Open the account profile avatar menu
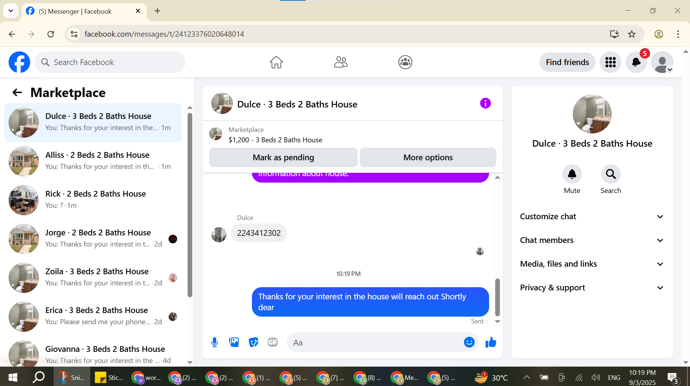This screenshot has width=690, height=386. tap(662, 62)
